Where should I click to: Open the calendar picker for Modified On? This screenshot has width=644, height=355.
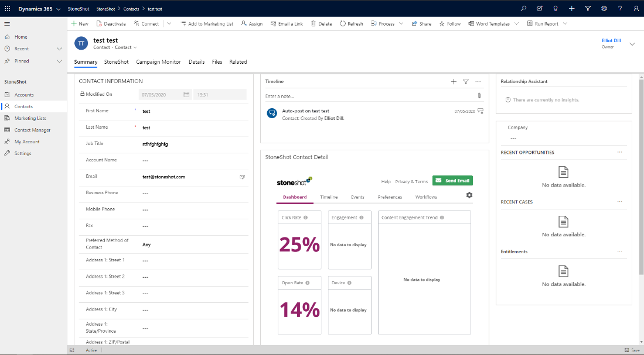click(x=186, y=95)
